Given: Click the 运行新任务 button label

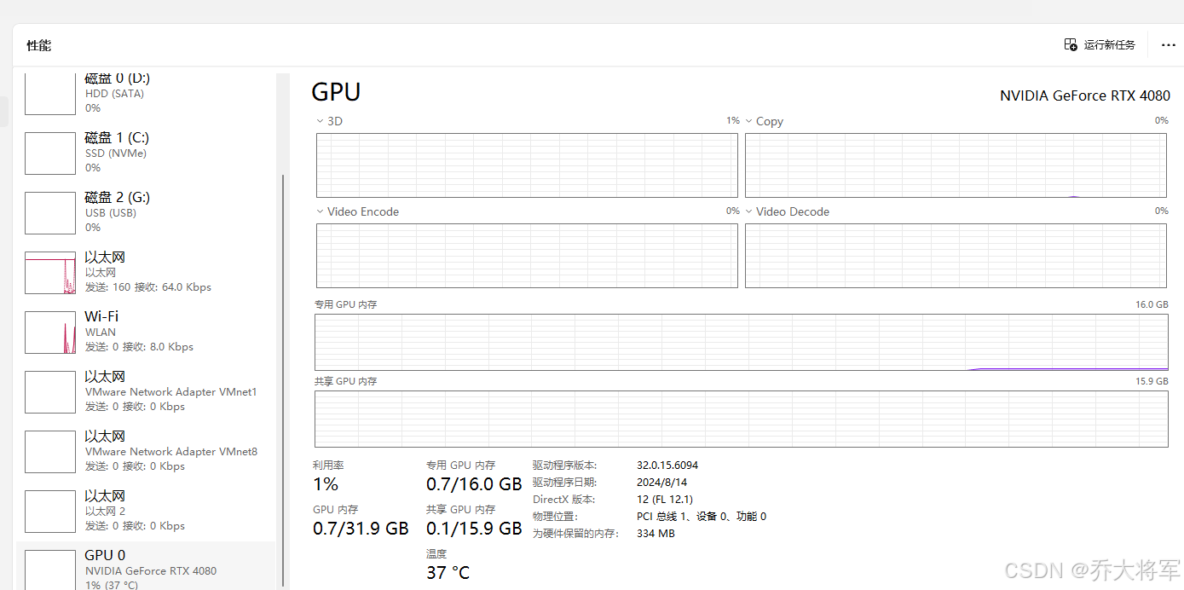Looking at the screenshot, I should [x=1110, y=45].
